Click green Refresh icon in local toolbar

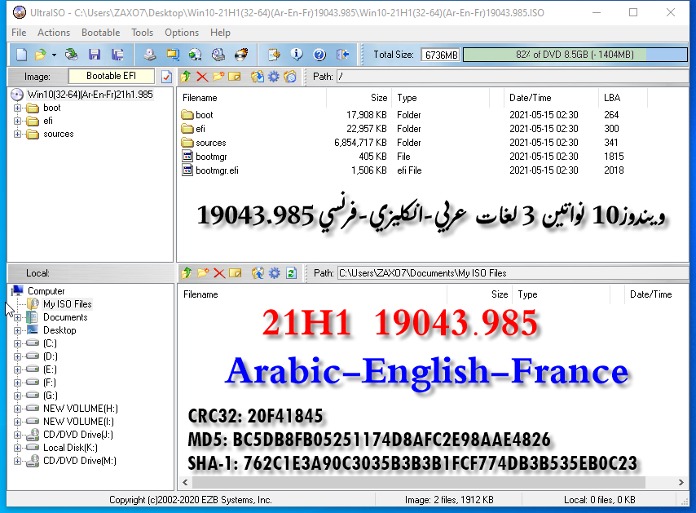291,272
